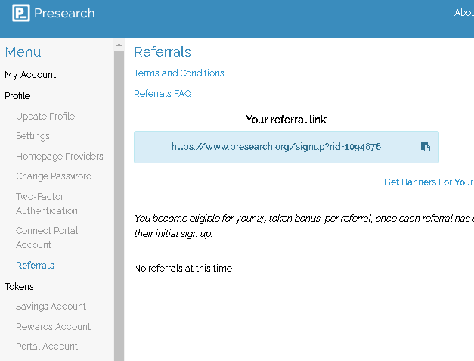Click the referral link URL field
The image size is (474, 361).
275,147
